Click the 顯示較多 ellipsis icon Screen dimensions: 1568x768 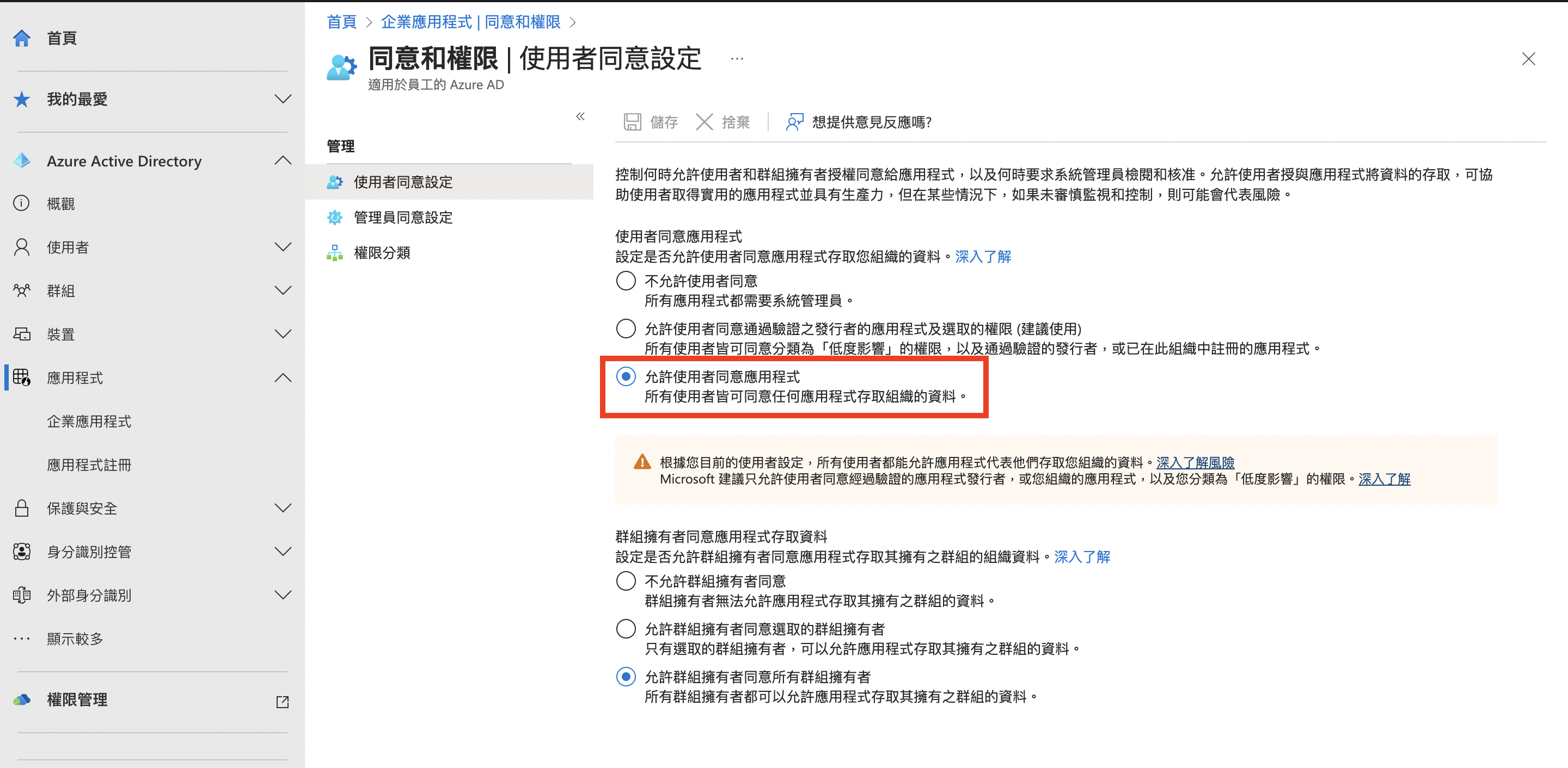[x=22, y=639]
